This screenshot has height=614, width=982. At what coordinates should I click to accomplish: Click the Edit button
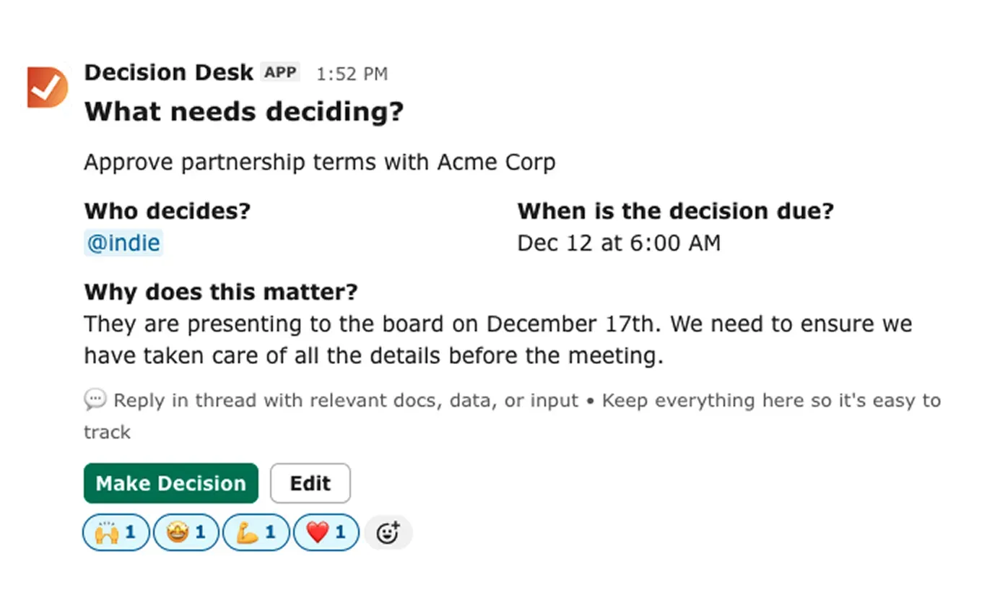click(x=310, y=483)
